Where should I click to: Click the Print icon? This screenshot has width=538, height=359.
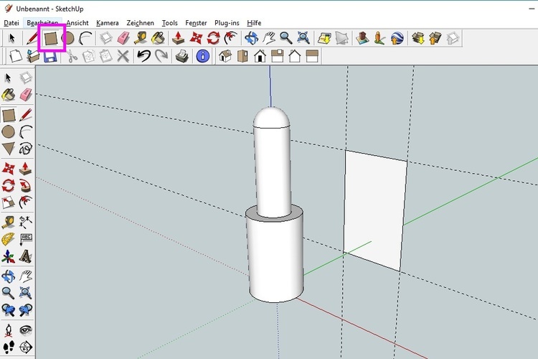(182, 56)
